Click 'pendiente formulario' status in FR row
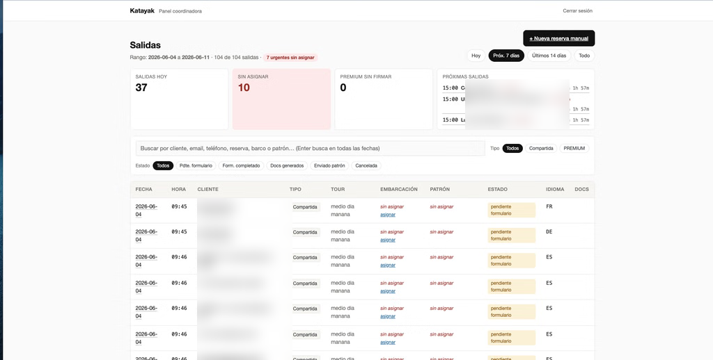The image size is (713, 360). coord(511,210)
